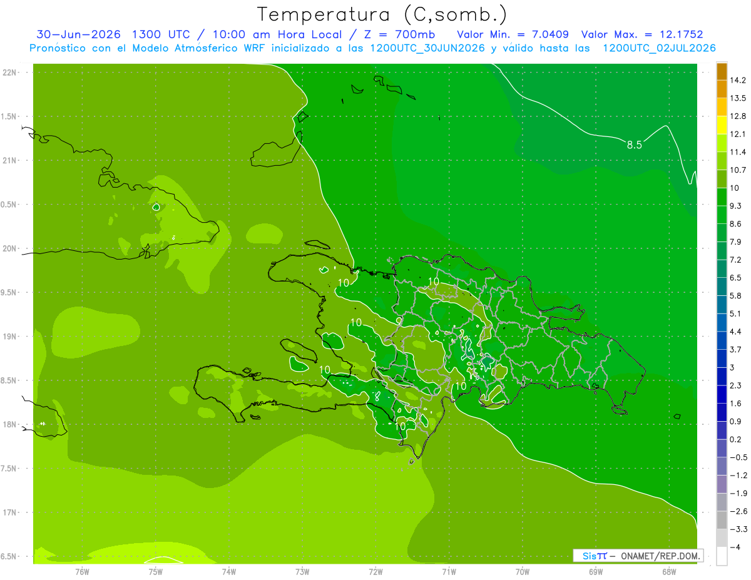Pick the teal swatch between 6.5 and 5.8
Viewport: 751px width, 580px height.
click(722, 287)
